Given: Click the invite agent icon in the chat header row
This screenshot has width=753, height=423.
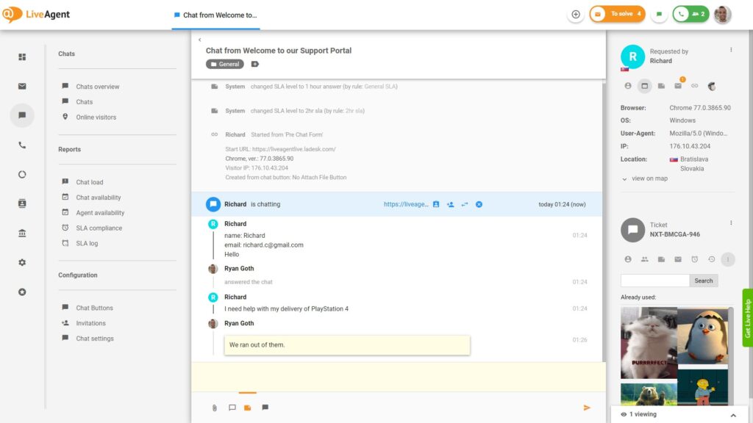Looking at the screenshot, I should click(x=451, y=204).
